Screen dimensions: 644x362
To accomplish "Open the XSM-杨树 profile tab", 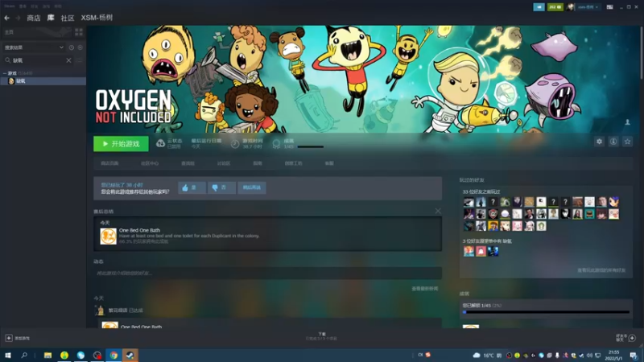I will 97,18.
